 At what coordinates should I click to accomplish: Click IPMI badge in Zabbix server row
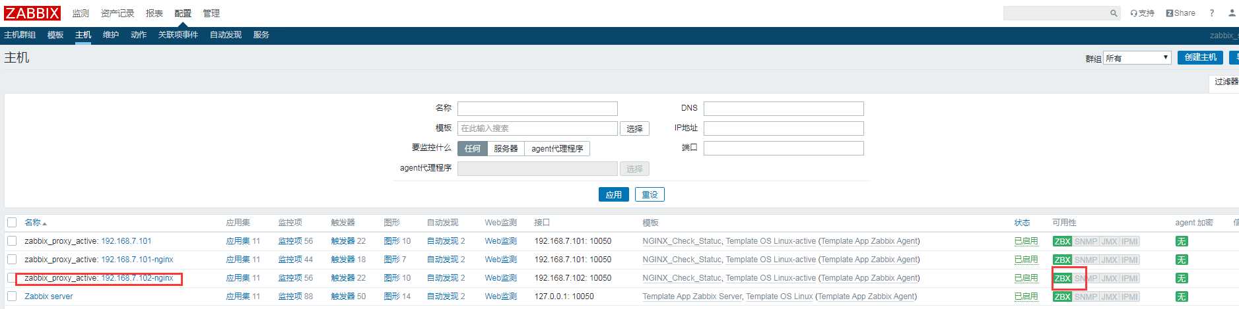click(1129, 297)
